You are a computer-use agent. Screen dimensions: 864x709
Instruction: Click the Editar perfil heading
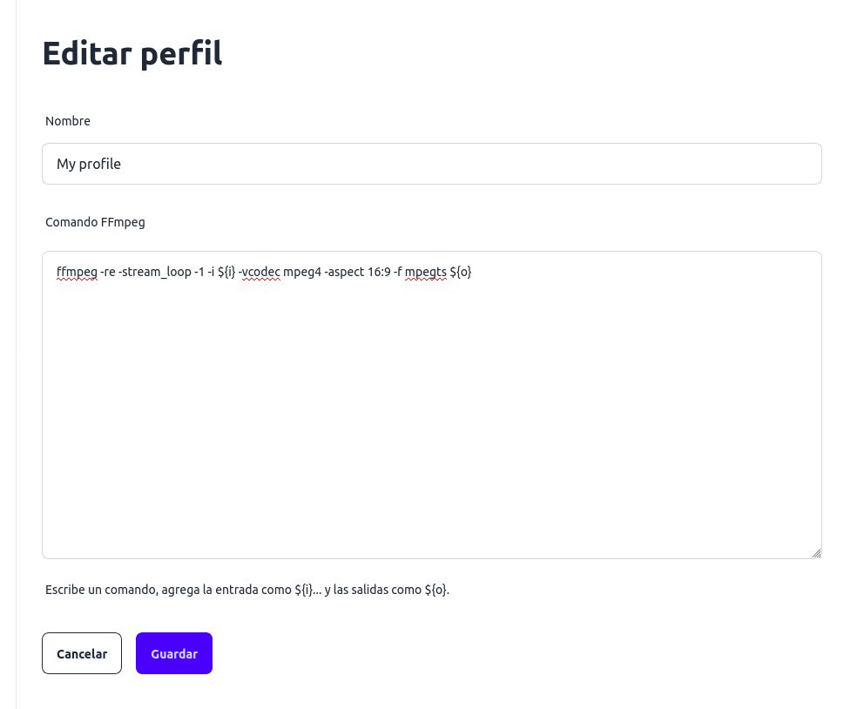132,53
